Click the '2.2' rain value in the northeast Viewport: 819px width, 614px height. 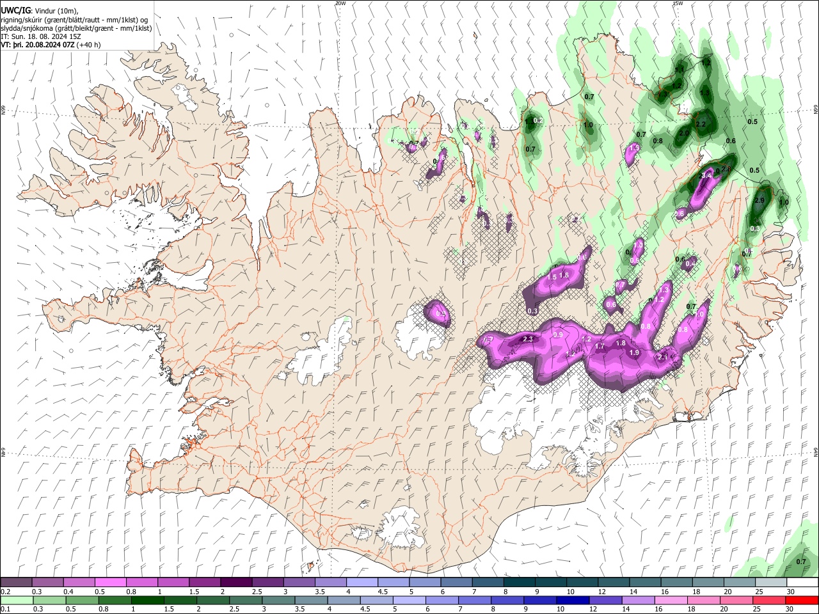[x=701, y=124]
